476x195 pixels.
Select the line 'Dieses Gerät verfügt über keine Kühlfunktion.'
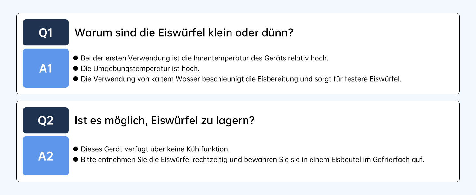coord(155,149)
